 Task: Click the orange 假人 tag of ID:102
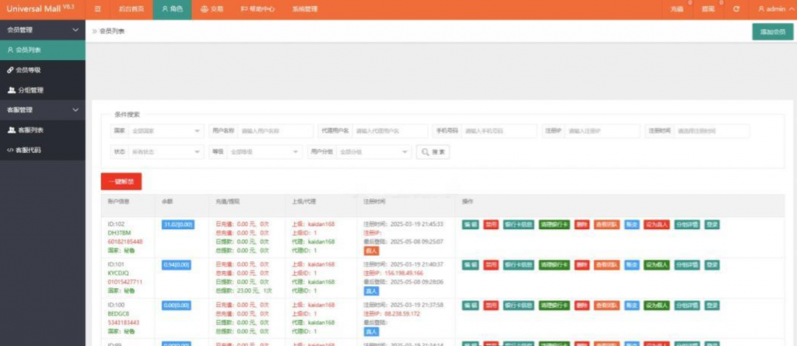(x=371, y=251)
